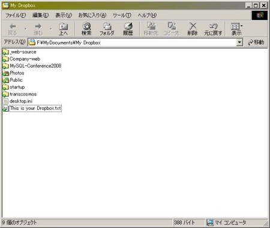This screenshot has height=228, width=270.
Task: Open the History (履歴) pane
Action: click(128, 29)
